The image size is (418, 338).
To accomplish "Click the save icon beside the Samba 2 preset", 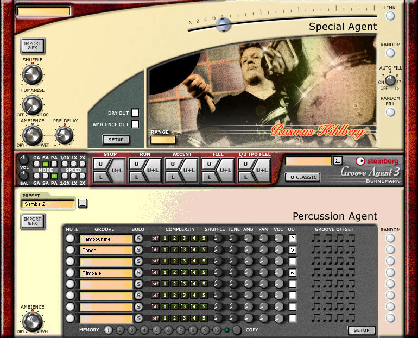I will click(83, 204).
